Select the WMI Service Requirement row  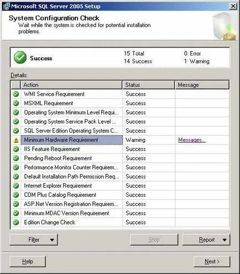pyautogui.click(x=120, y=94)
